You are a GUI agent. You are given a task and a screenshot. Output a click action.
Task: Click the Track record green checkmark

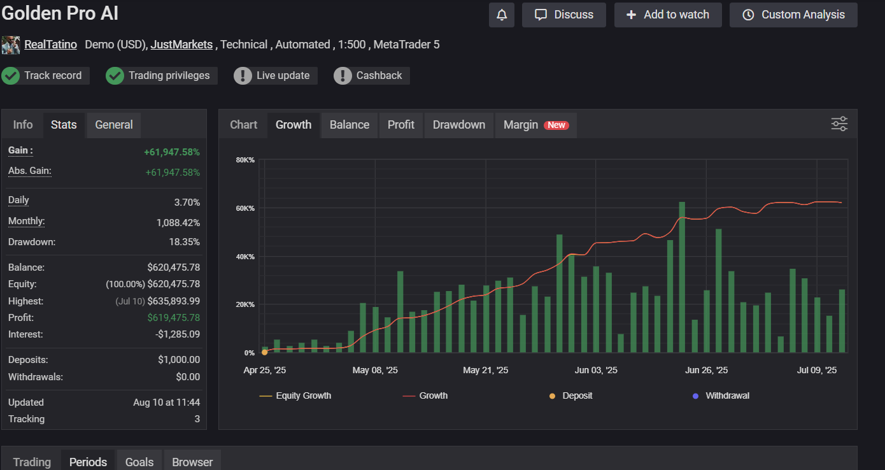10,76
